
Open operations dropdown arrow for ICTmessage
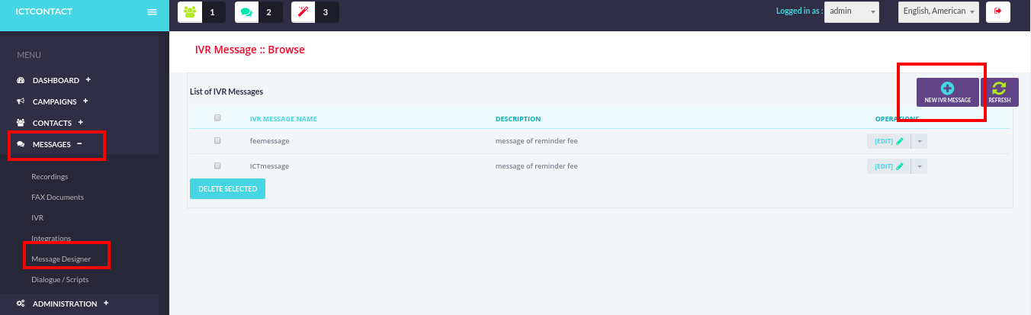pyautogui.click(x=919, y=166)
